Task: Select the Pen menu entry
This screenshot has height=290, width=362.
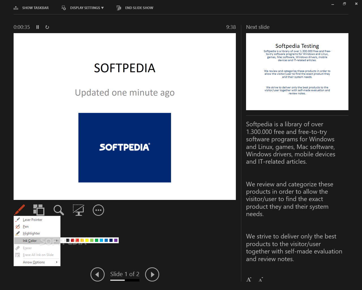Action: tap(37, 227)
